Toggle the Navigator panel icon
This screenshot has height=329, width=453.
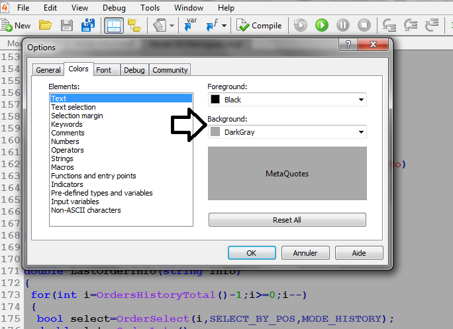pyautogui.click(x=113, y=25)
